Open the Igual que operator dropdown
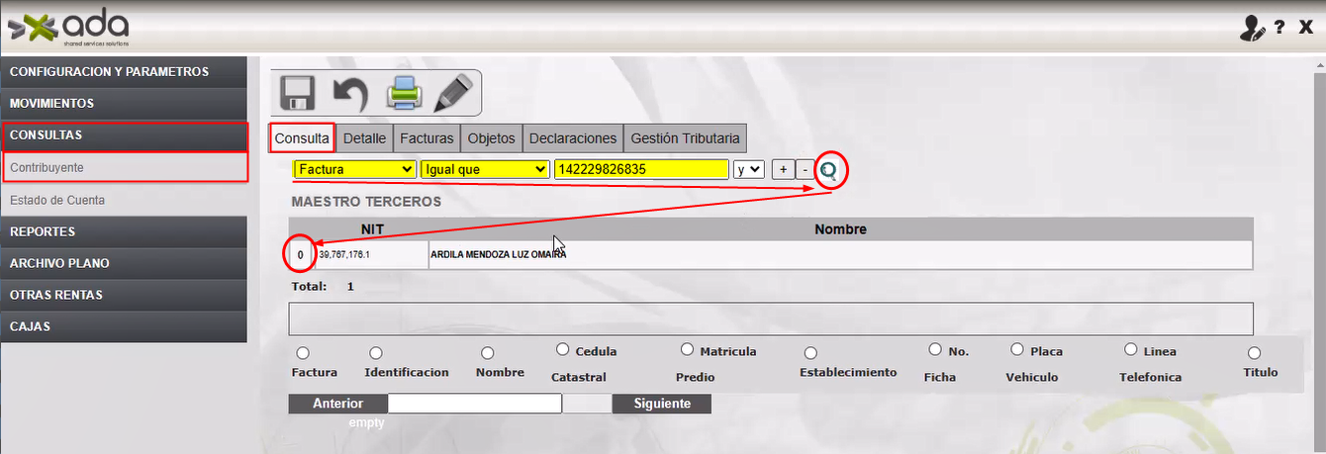1326x454 pixels. pyautogui.click(x=484, y=170)
